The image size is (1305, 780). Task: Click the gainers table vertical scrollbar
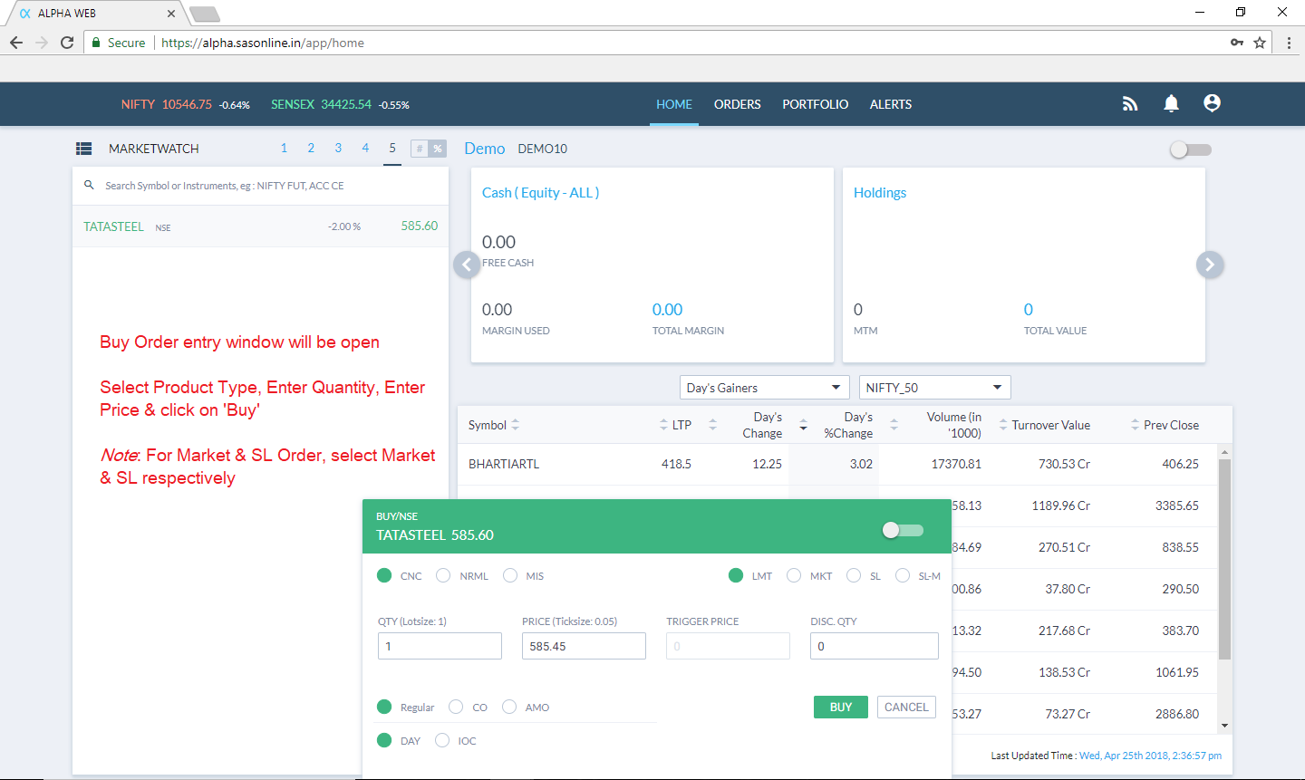(x=1224, y=559)
